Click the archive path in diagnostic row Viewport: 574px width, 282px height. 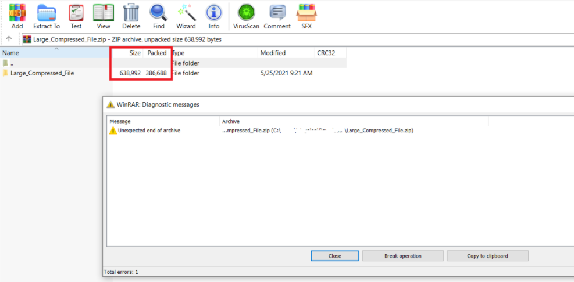point(318,131)
